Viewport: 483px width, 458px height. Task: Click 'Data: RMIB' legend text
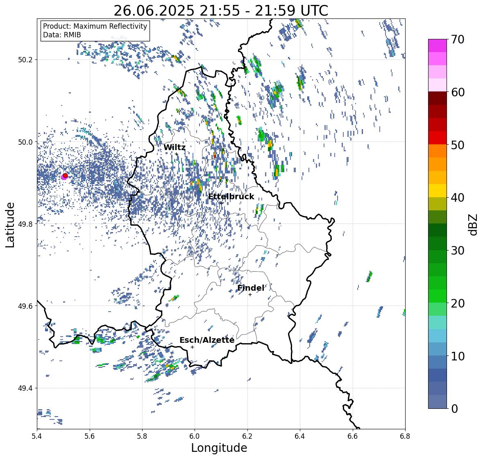tap(62, 35)
